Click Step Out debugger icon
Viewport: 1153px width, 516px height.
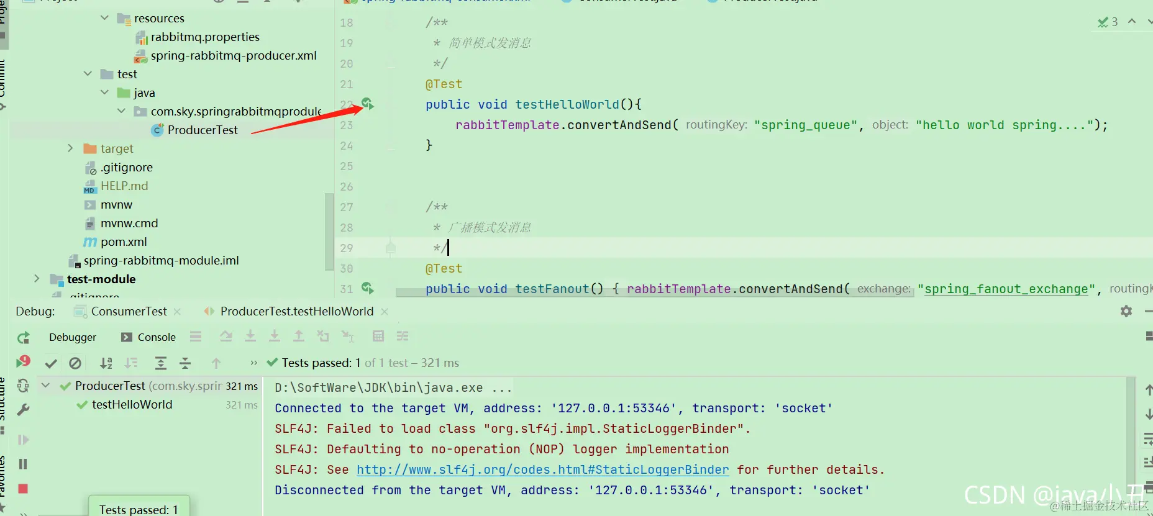(299, 337)
